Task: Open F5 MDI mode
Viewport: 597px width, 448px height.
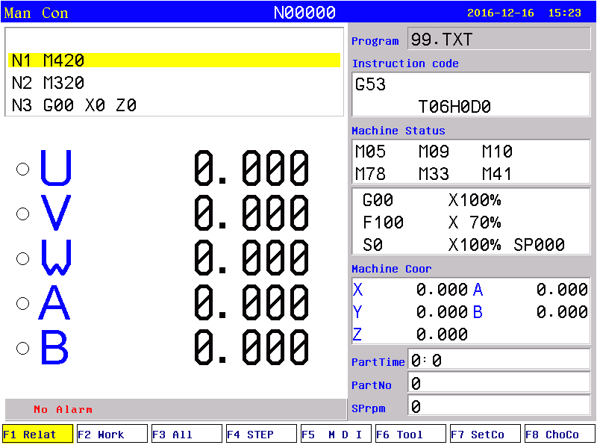Action: (x=336, y=434)
